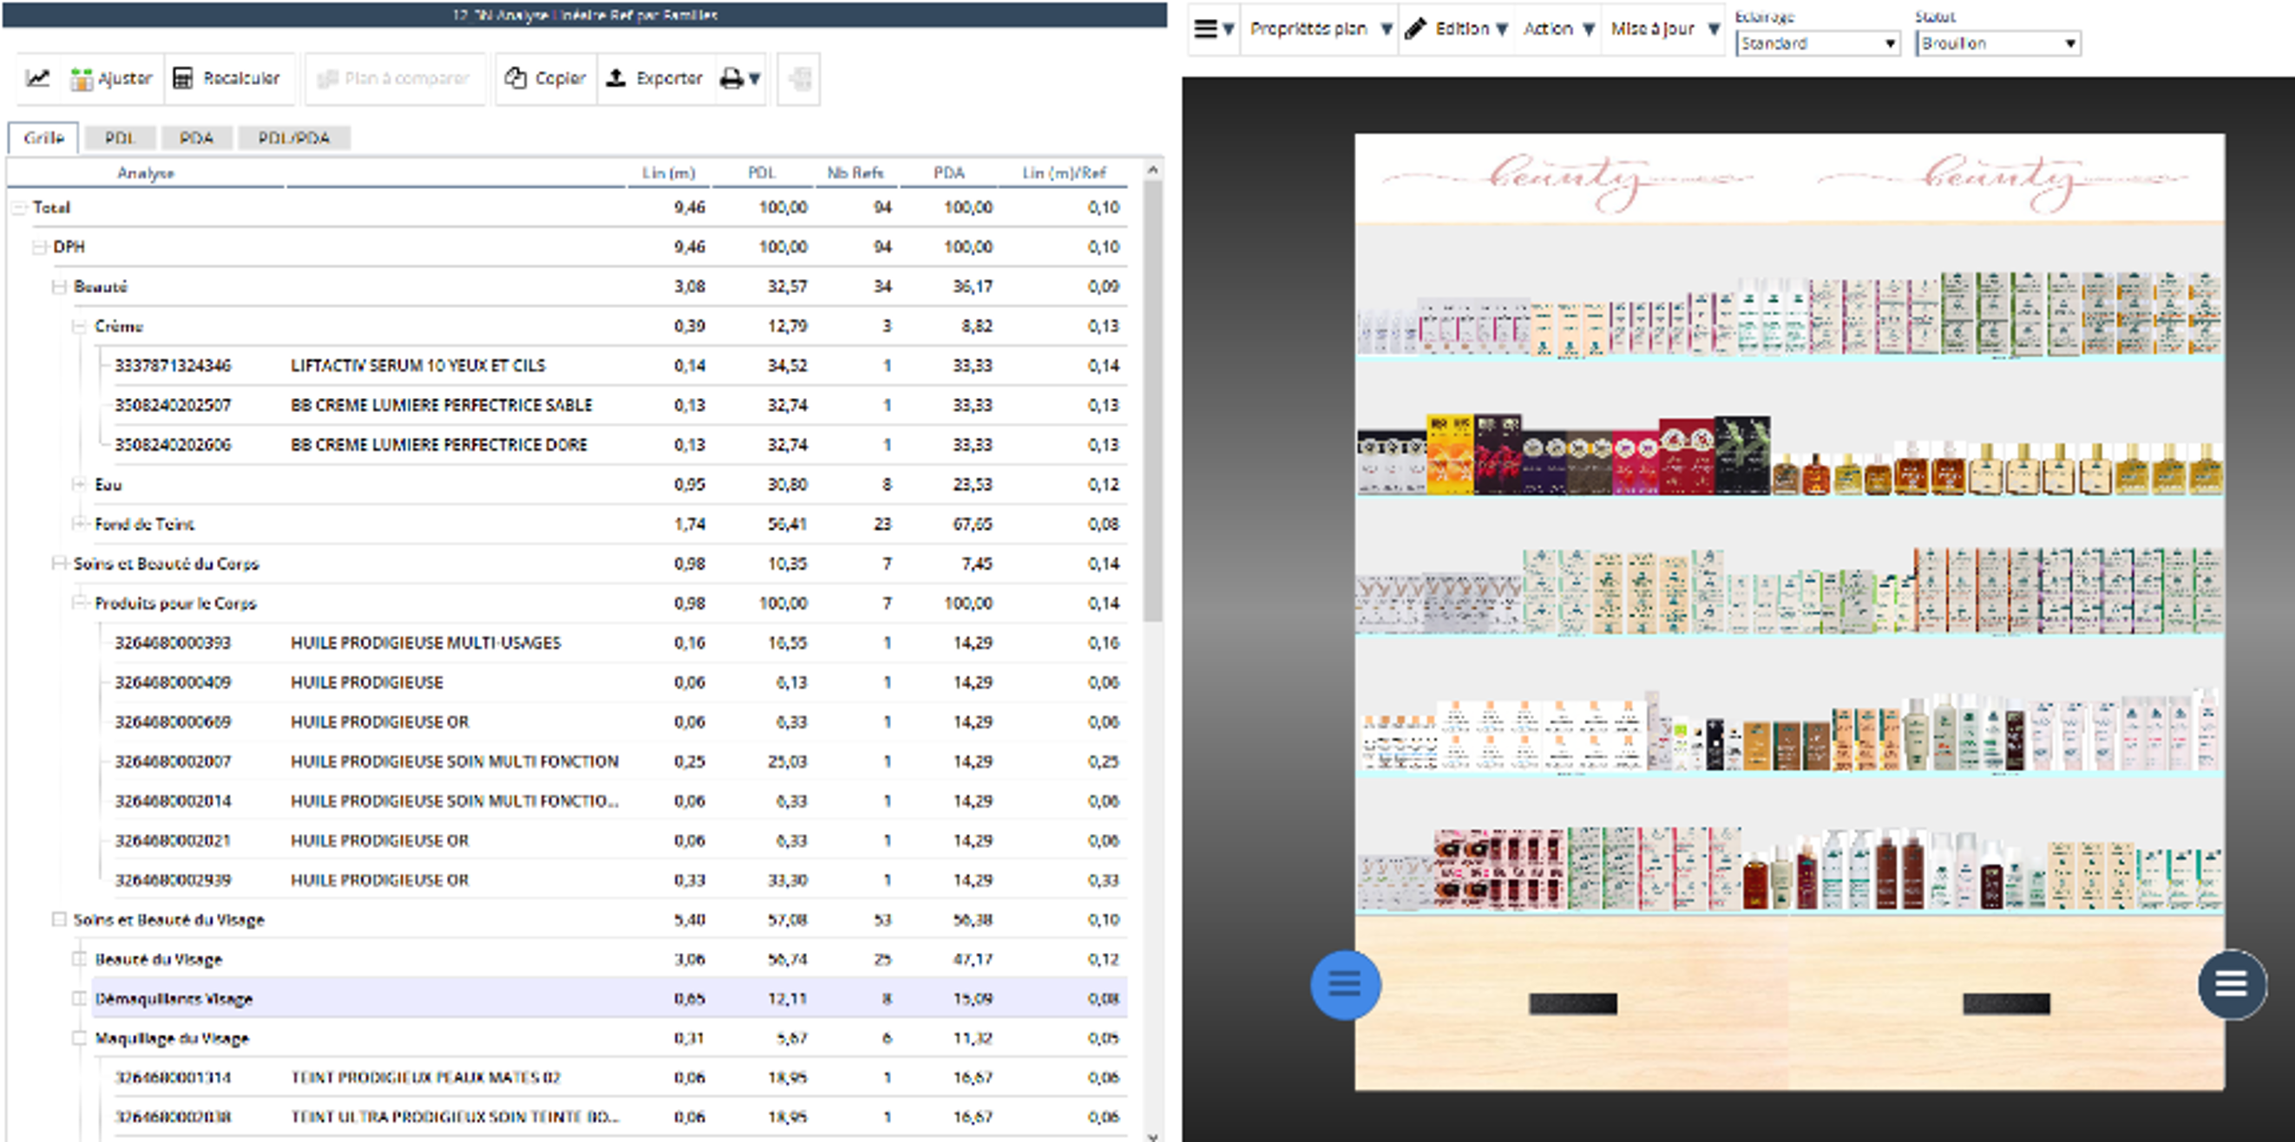Switch to the Grille tab
The height and width of the screenshot is (1142, 2295).
43,138
